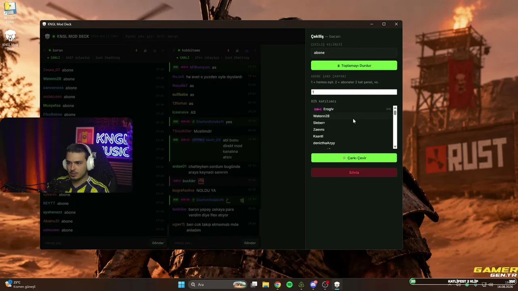The width and height of the screenshot is (518, 291).
Task: Click username cancemoss in baran chat
Action: click(x=53, y=88)
